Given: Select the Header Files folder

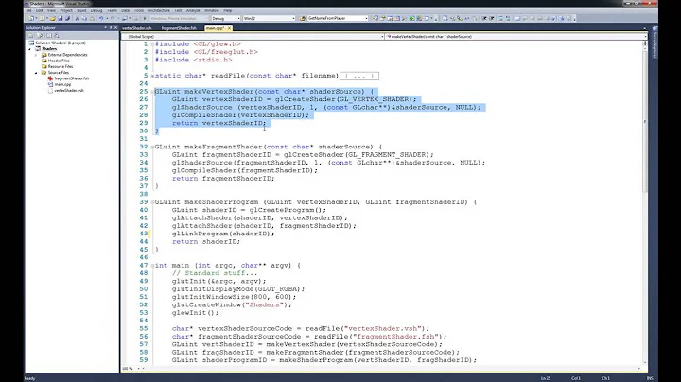Looking at the screenshot, I should click(56, 61).
